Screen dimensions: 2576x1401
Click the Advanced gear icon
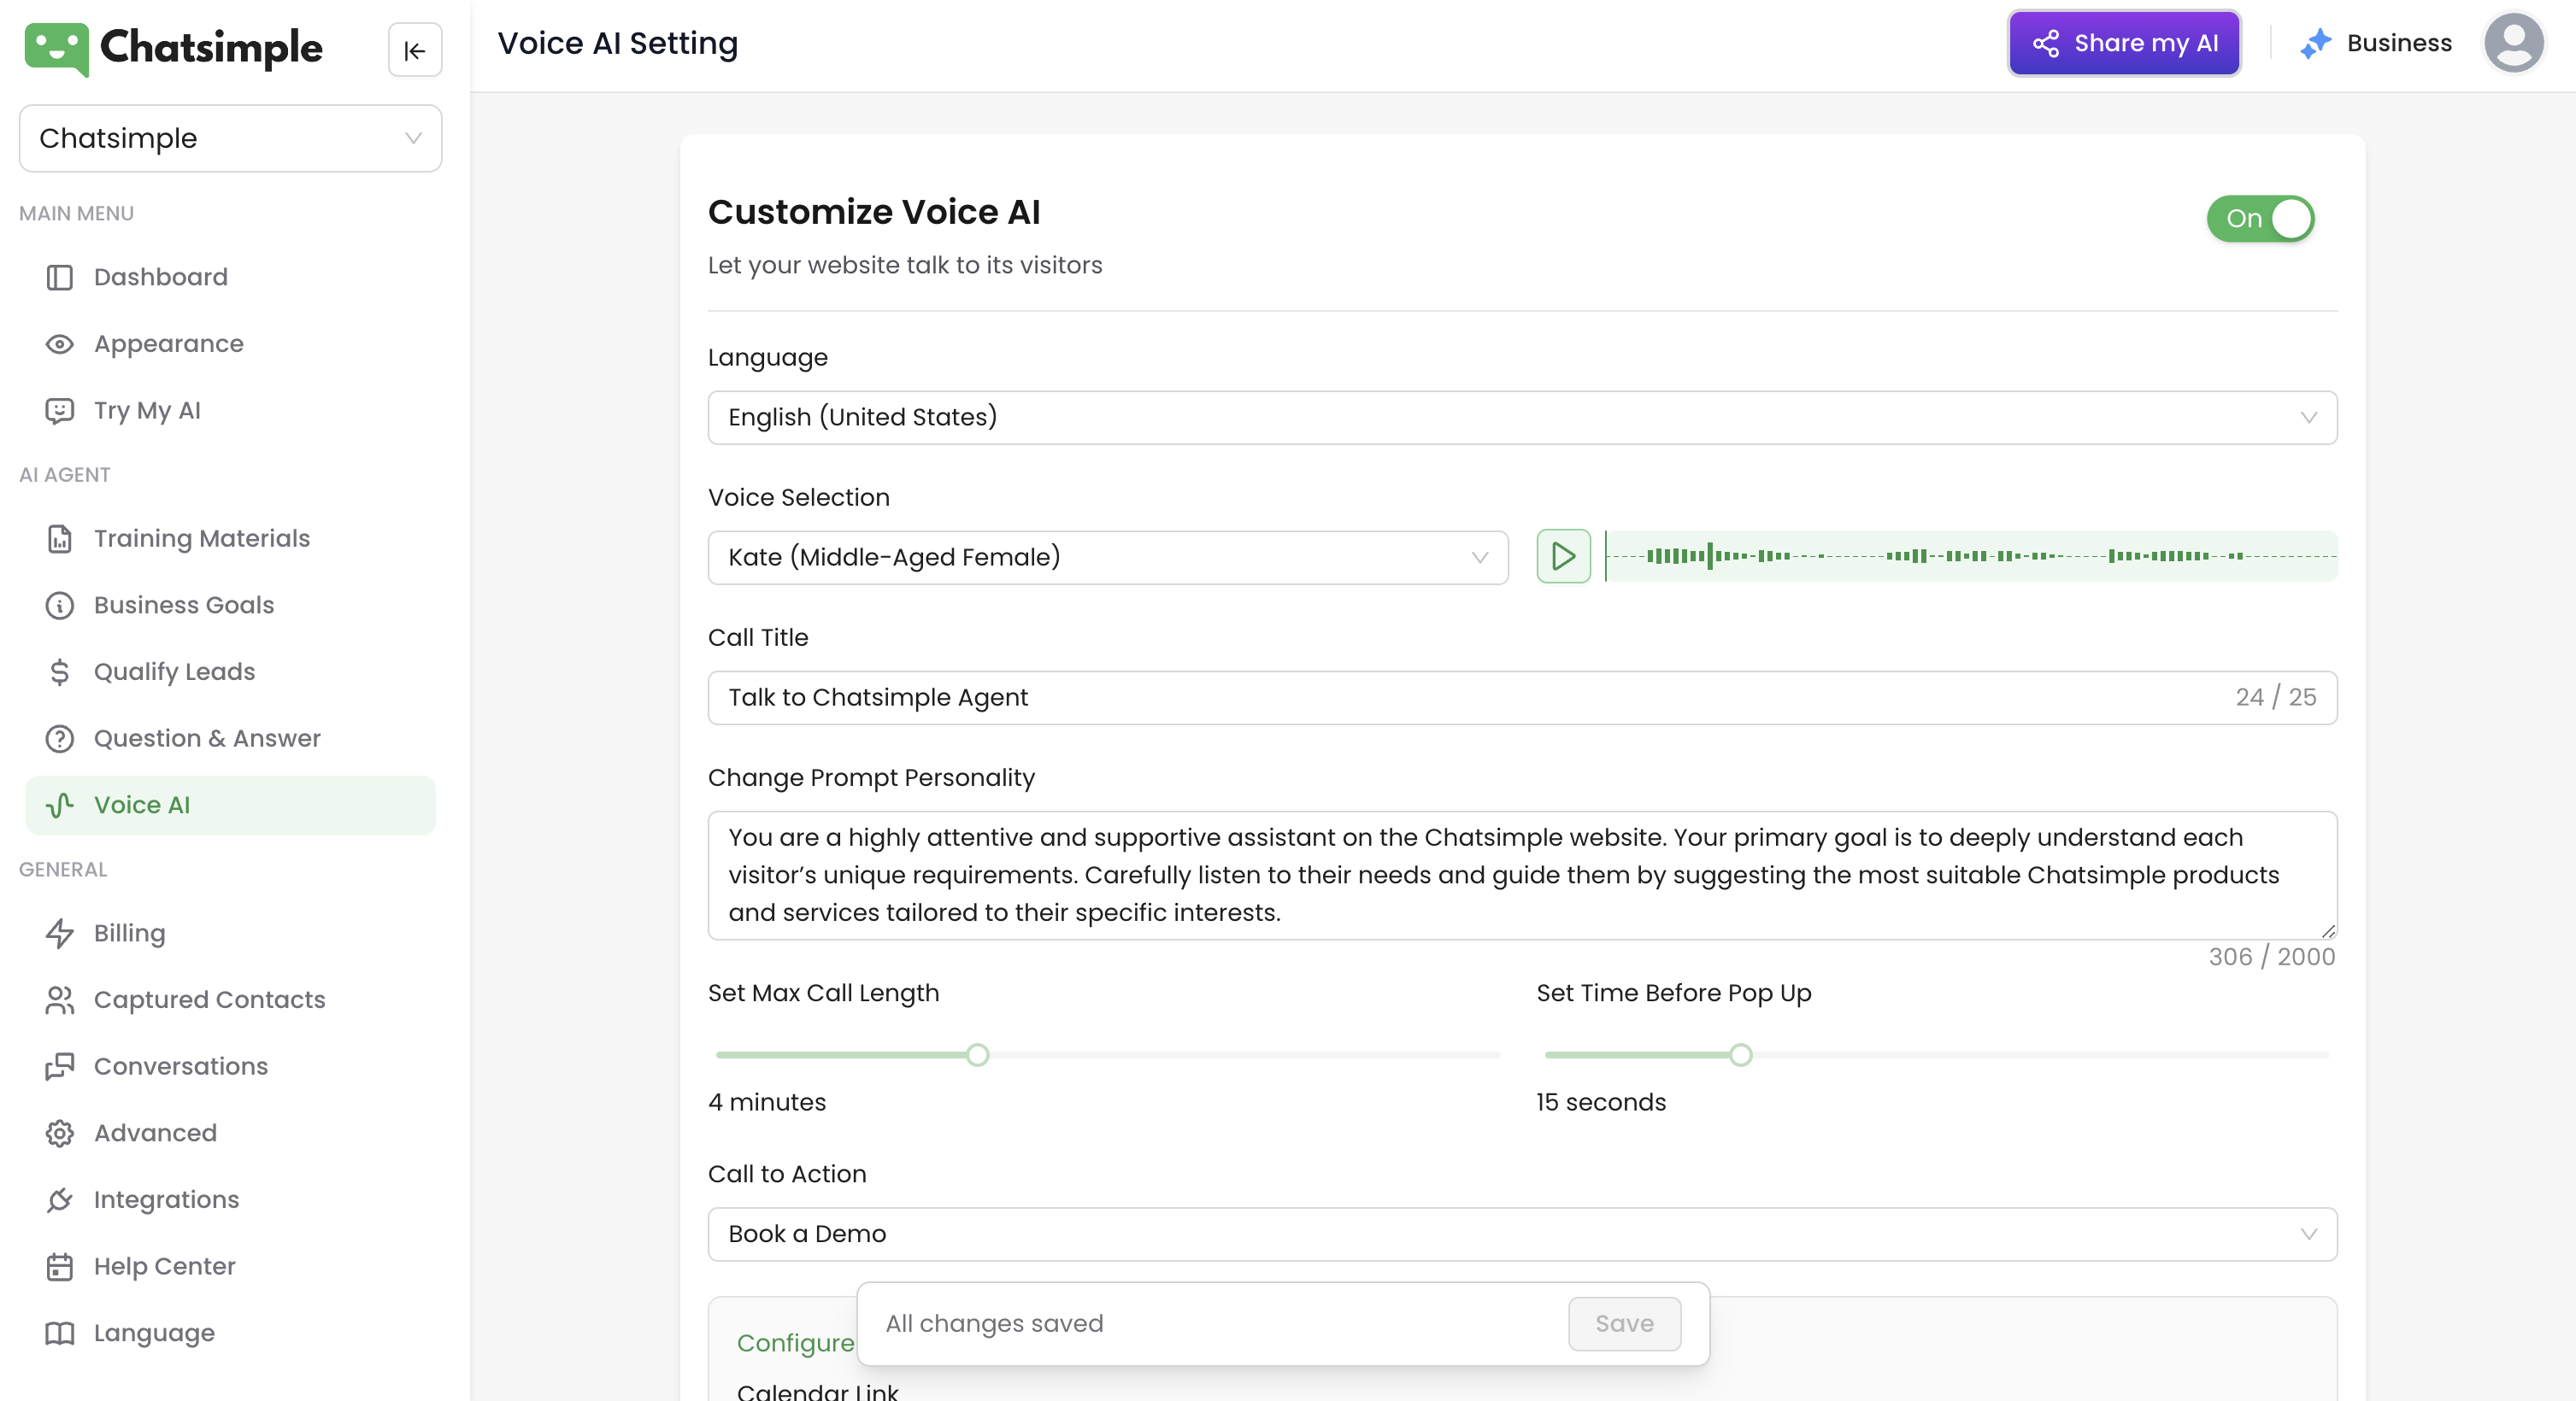pos(60,1132)
